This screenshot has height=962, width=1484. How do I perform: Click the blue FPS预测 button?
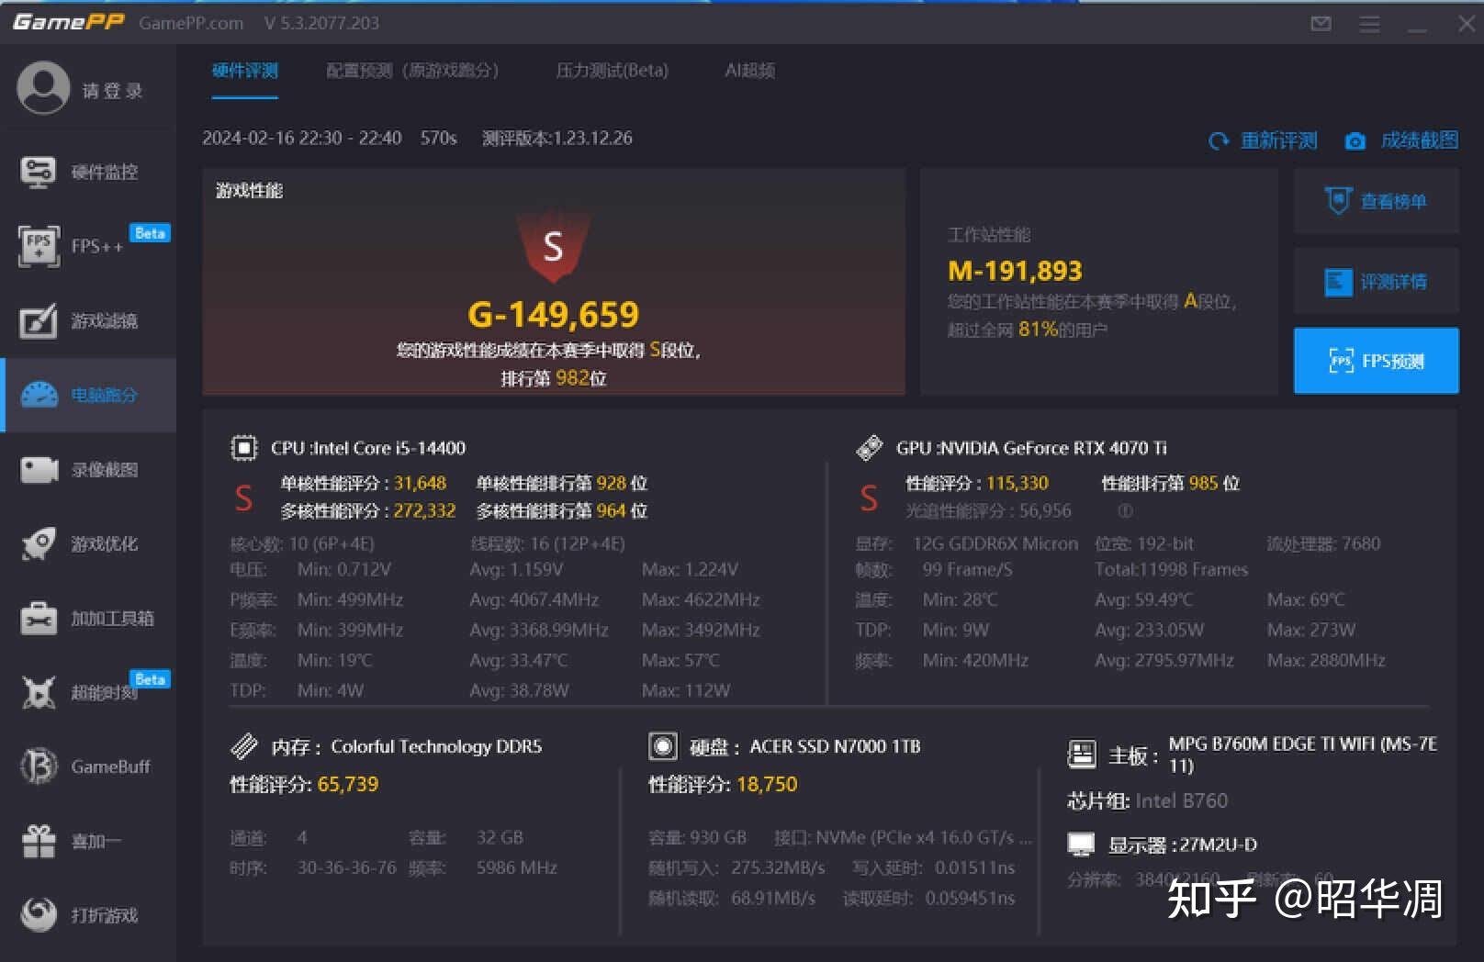tap(1376, 361)
